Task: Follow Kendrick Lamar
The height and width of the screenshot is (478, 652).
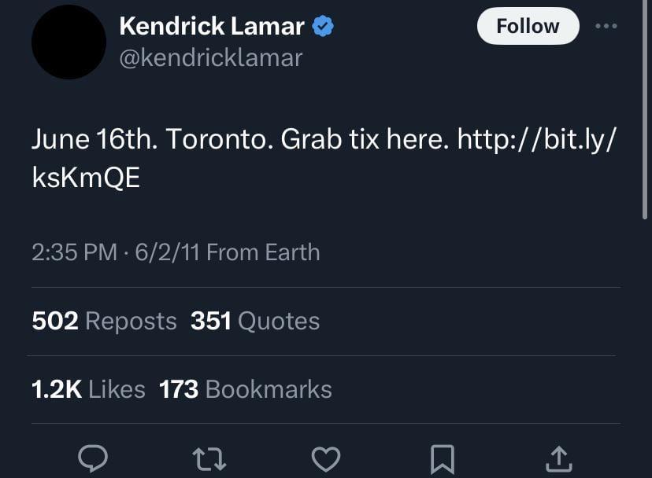Action: coord(528,26)
